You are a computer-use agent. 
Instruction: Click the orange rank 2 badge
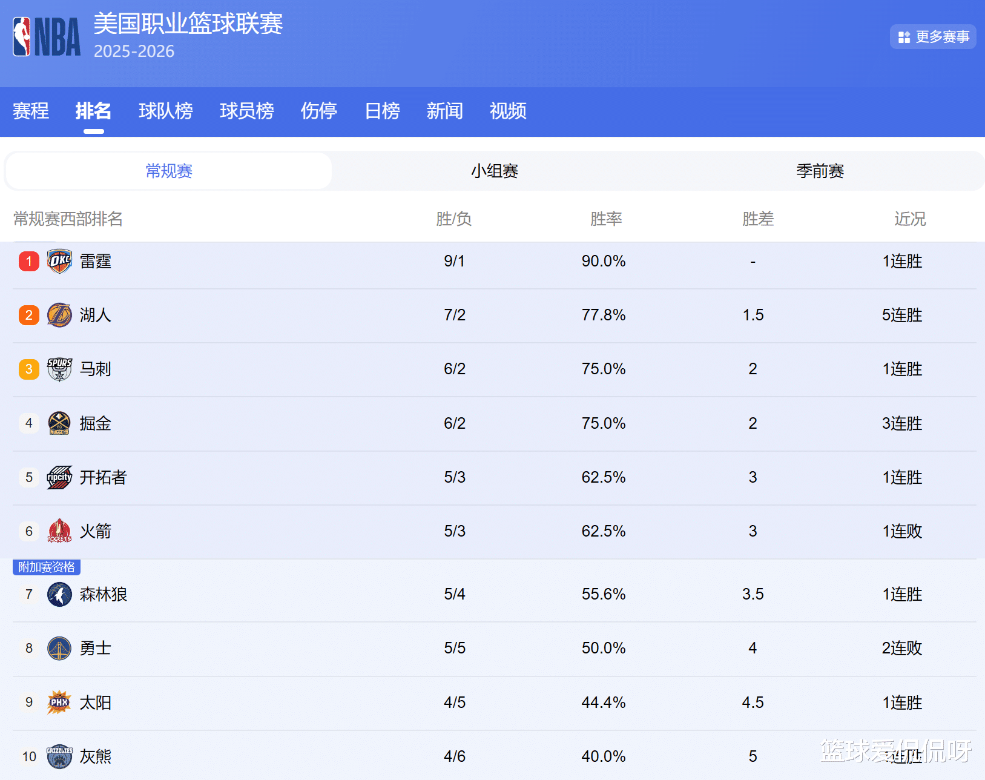tap(29, 316)
